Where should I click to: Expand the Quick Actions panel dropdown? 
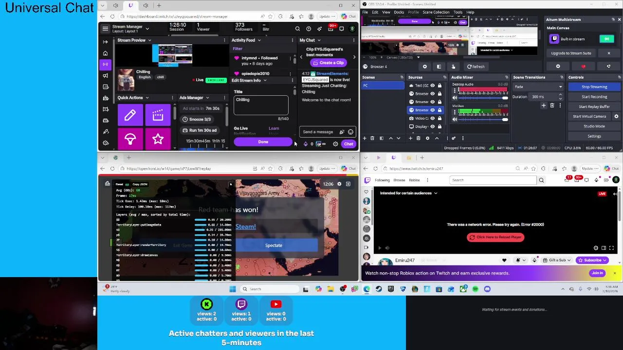tap(147, 98)
